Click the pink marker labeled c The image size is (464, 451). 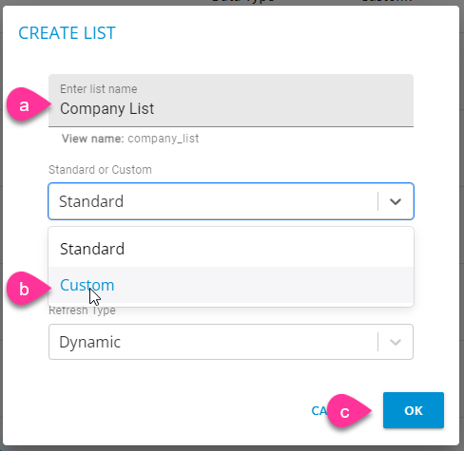point(349,411)
